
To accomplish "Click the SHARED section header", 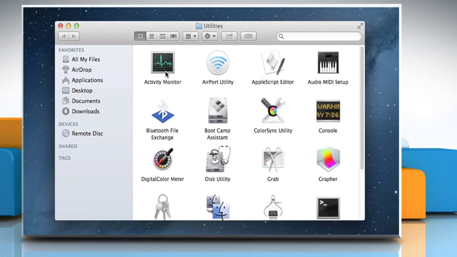I will pyautogui.click(x=68, y=146).
